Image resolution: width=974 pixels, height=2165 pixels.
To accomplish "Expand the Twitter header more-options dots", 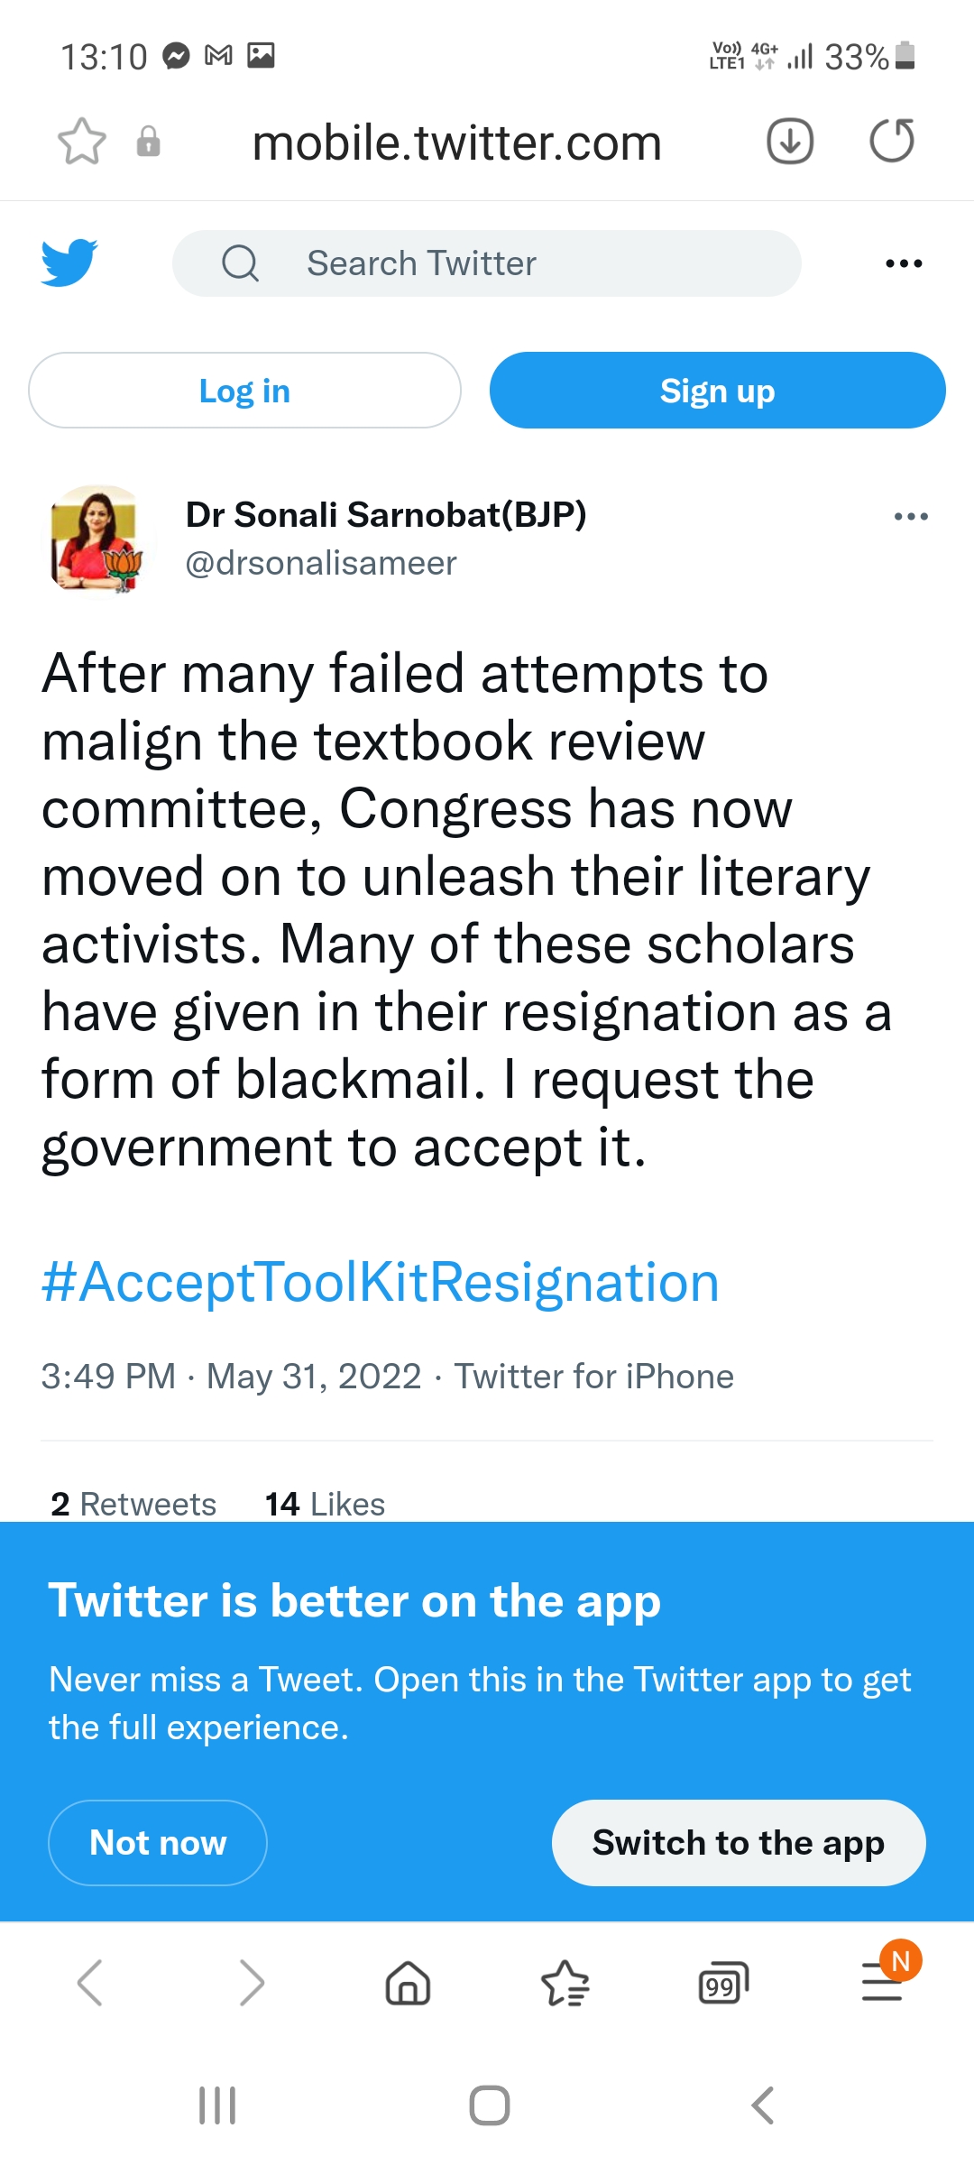I will coord(904,263).
